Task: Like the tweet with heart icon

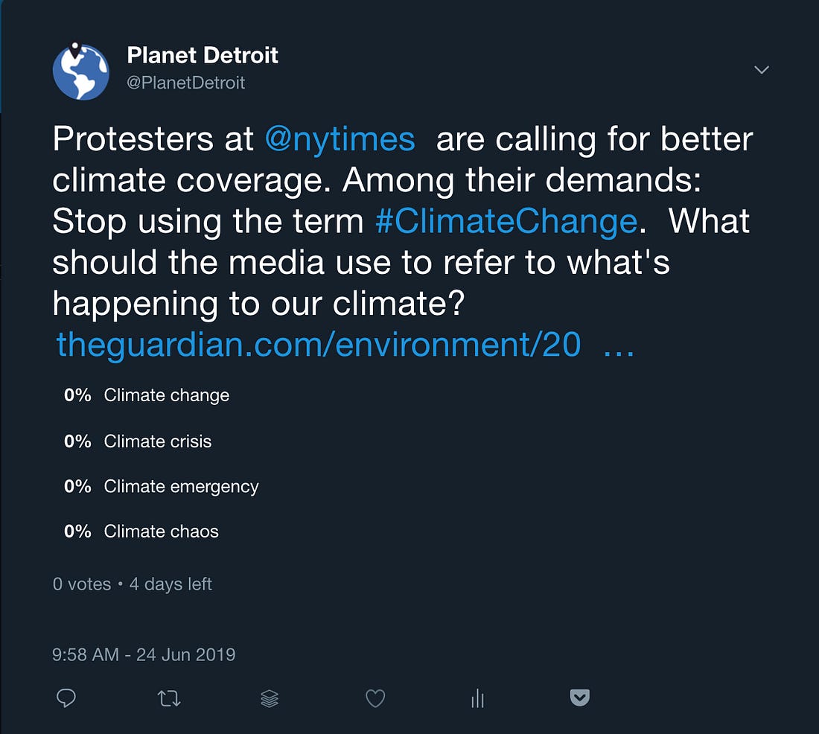Action: point(375,698)
